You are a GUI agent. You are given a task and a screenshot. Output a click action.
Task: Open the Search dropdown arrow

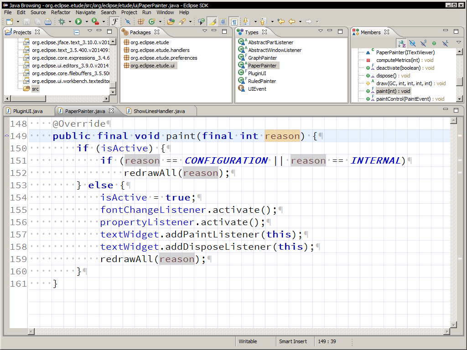tap(190, 22)
